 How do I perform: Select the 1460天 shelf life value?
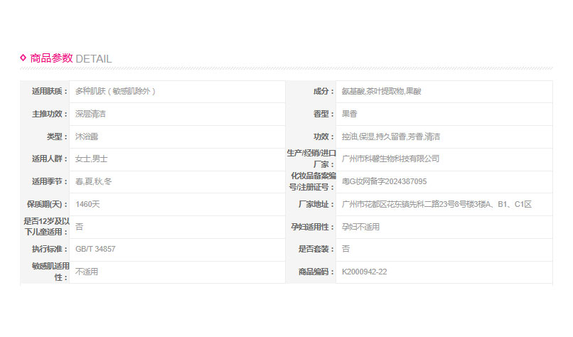[88, 204]
